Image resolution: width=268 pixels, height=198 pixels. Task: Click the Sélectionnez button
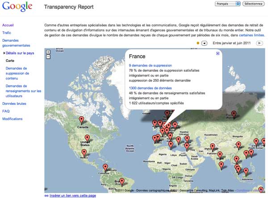(253, 4)
